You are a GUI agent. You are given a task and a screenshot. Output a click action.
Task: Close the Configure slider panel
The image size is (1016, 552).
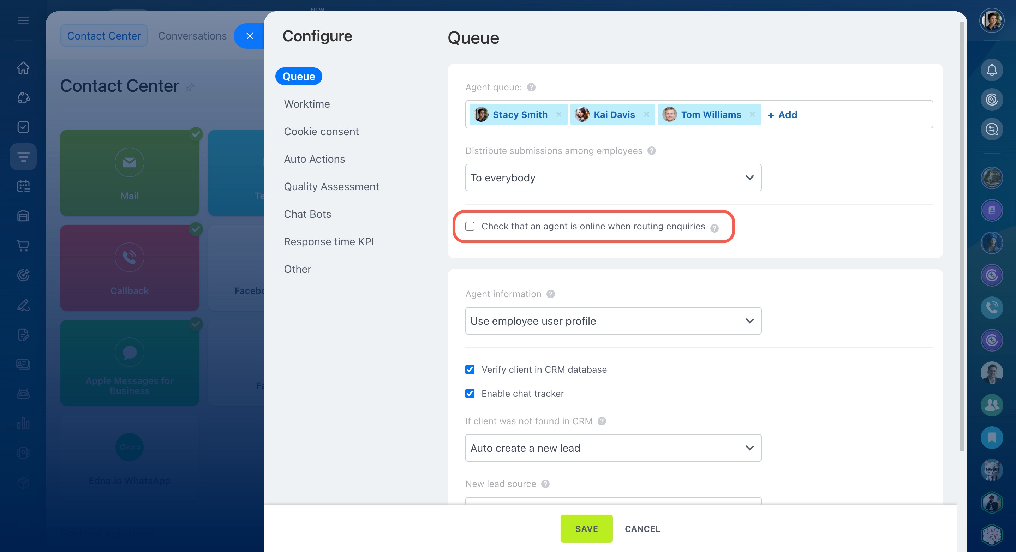(249, 36)
